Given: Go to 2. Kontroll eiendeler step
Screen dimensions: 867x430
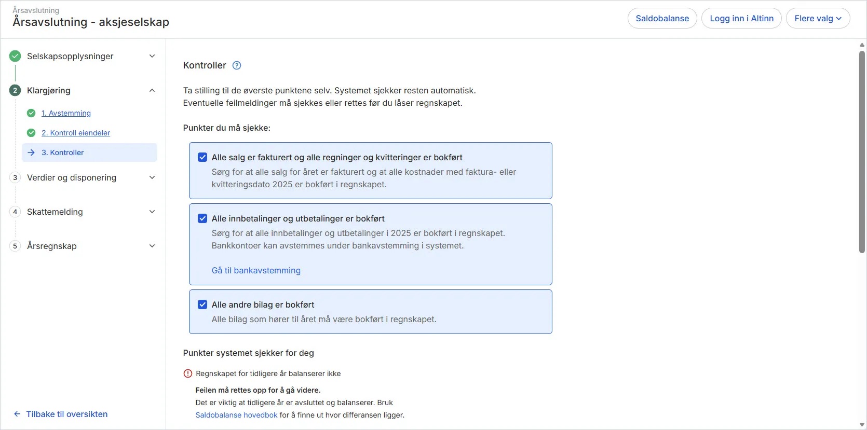Looking at the screenshot, I should [76, 133].
